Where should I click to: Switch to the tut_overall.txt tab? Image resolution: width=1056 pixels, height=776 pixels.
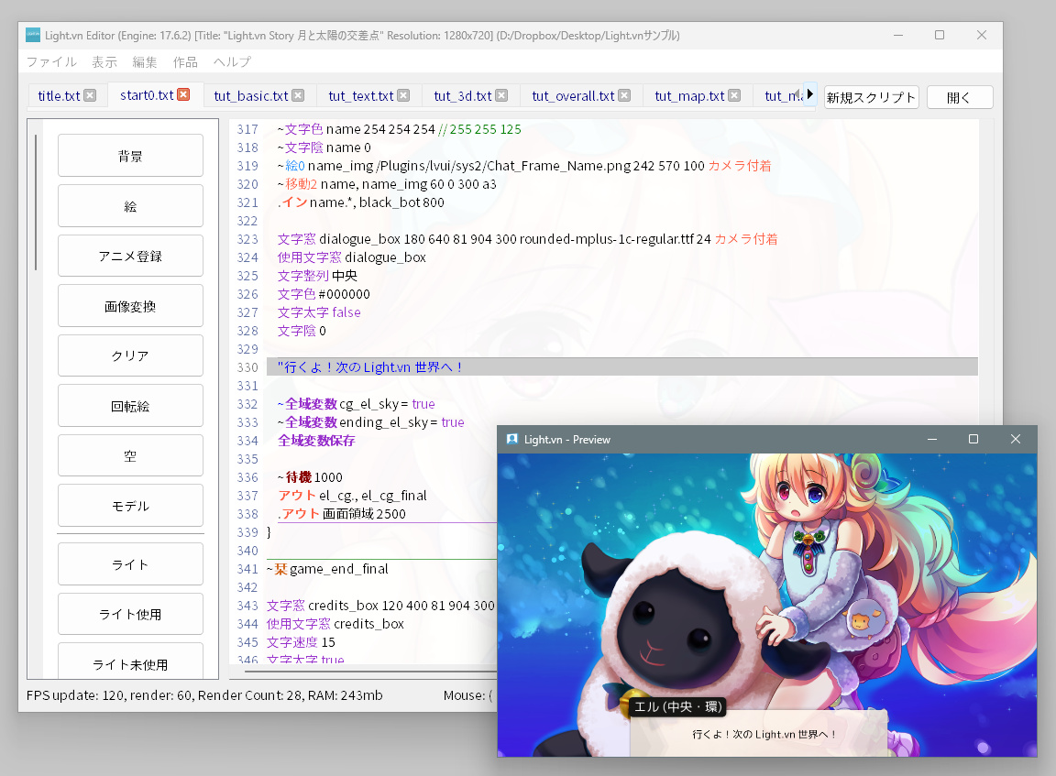click(573, 95)
